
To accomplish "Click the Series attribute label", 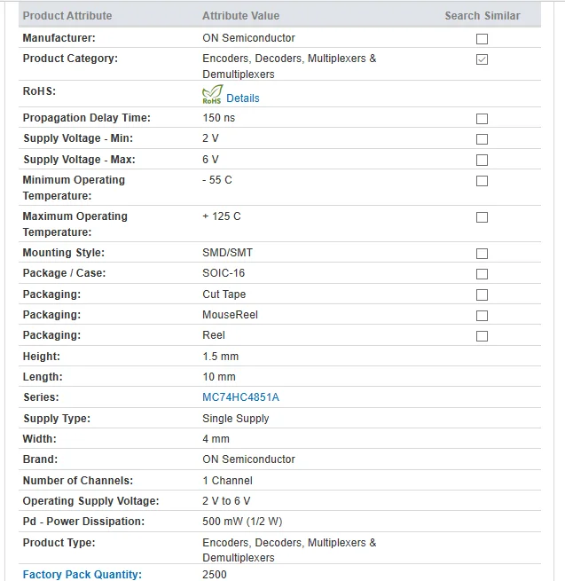I will click(x=41, y=397).
